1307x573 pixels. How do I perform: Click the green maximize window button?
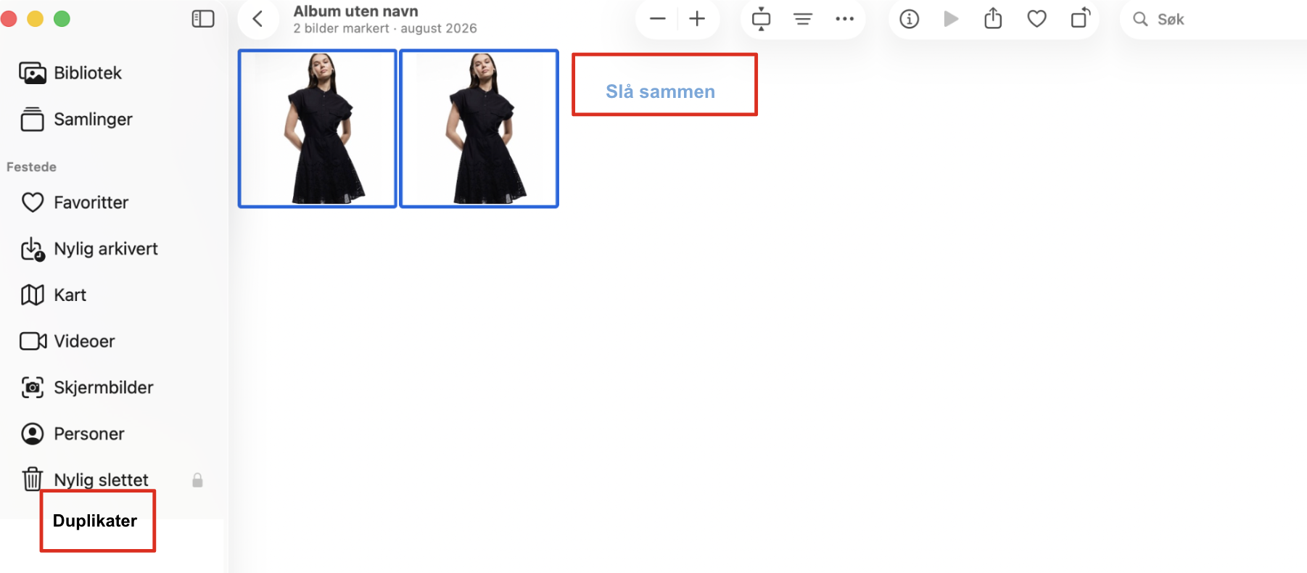(62, 19)
